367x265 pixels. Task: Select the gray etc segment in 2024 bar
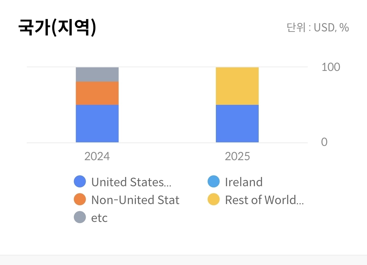pos(97,74)
